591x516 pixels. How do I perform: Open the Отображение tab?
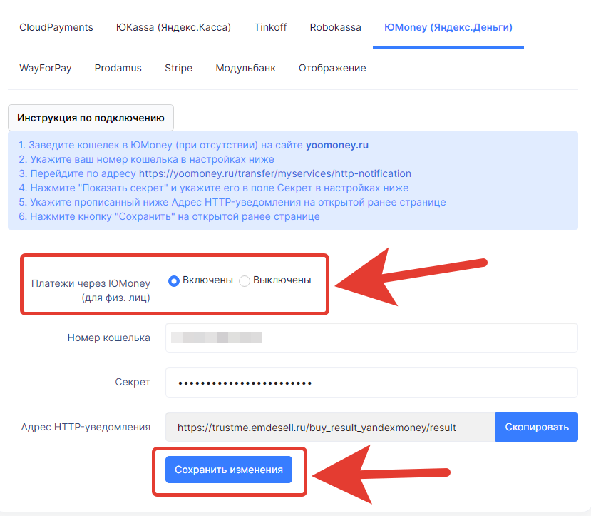(x=332, y=68)
